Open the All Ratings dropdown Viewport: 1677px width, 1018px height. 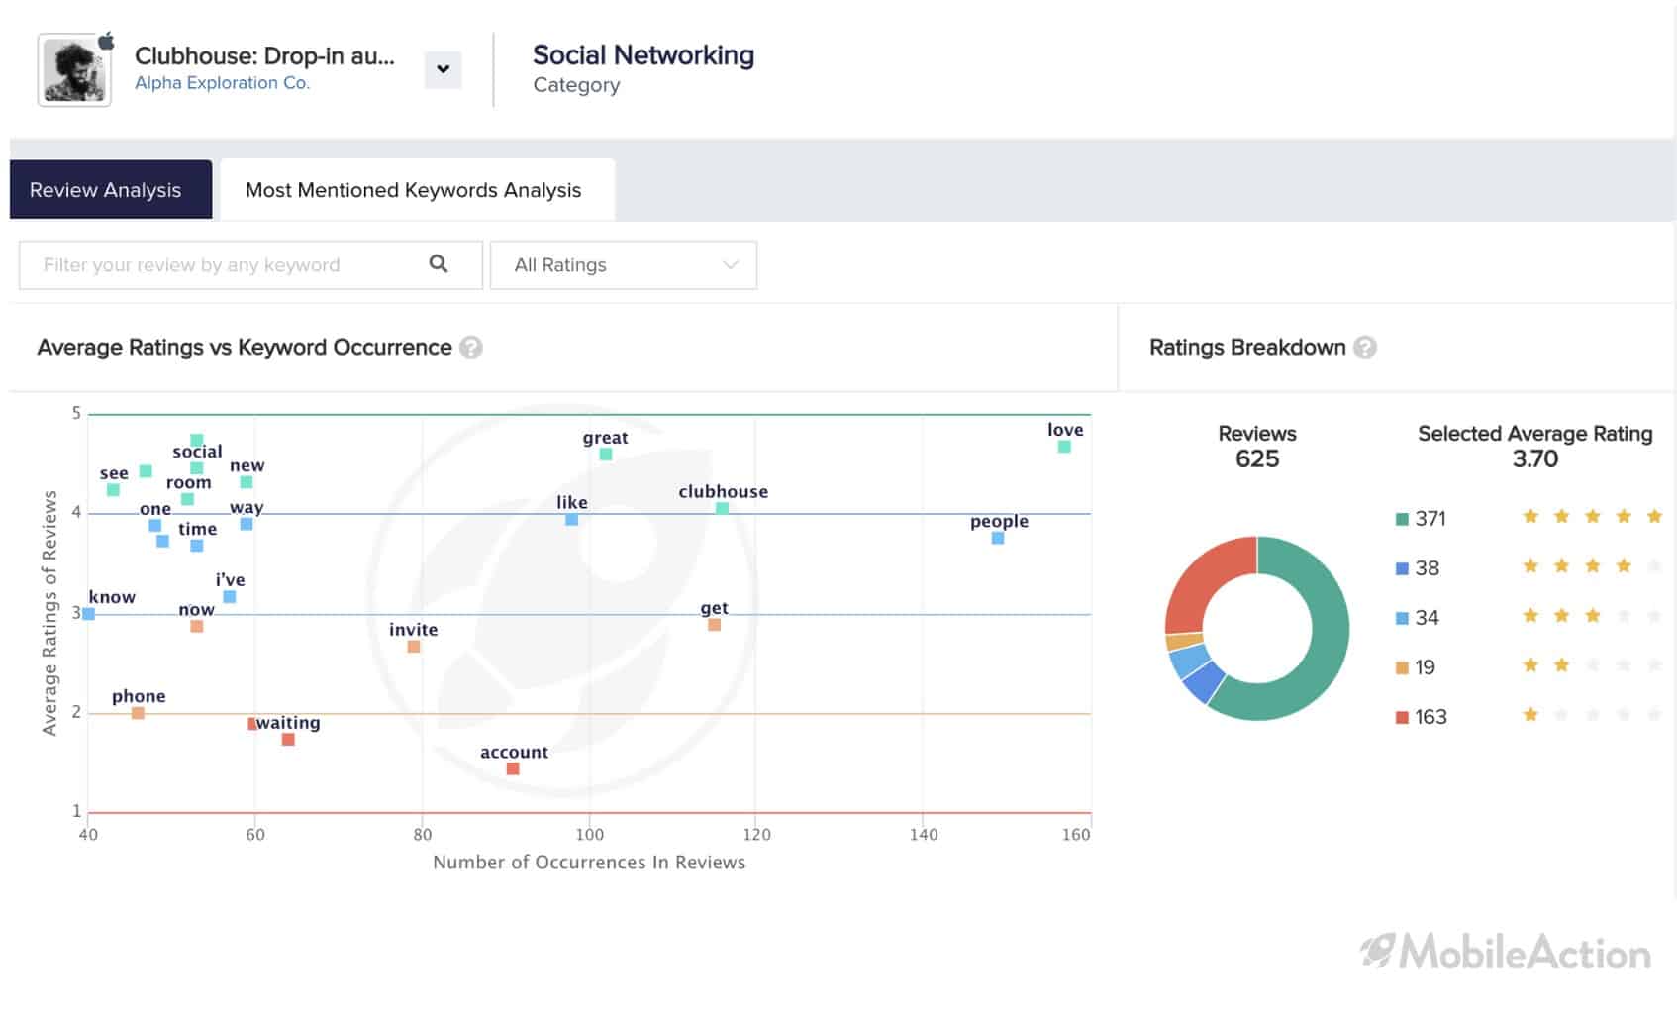click(x=624, y=264)
